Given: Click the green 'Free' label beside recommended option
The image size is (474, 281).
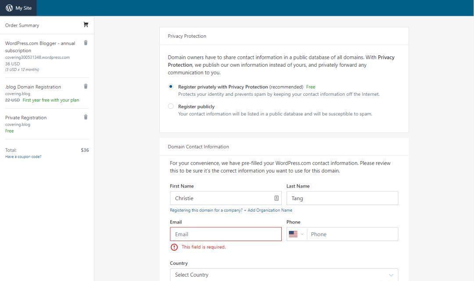Looking at the screenshot, I should pos(311,87).
